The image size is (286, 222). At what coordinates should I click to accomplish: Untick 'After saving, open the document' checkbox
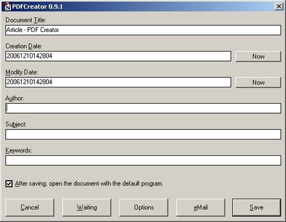point(9,184)
